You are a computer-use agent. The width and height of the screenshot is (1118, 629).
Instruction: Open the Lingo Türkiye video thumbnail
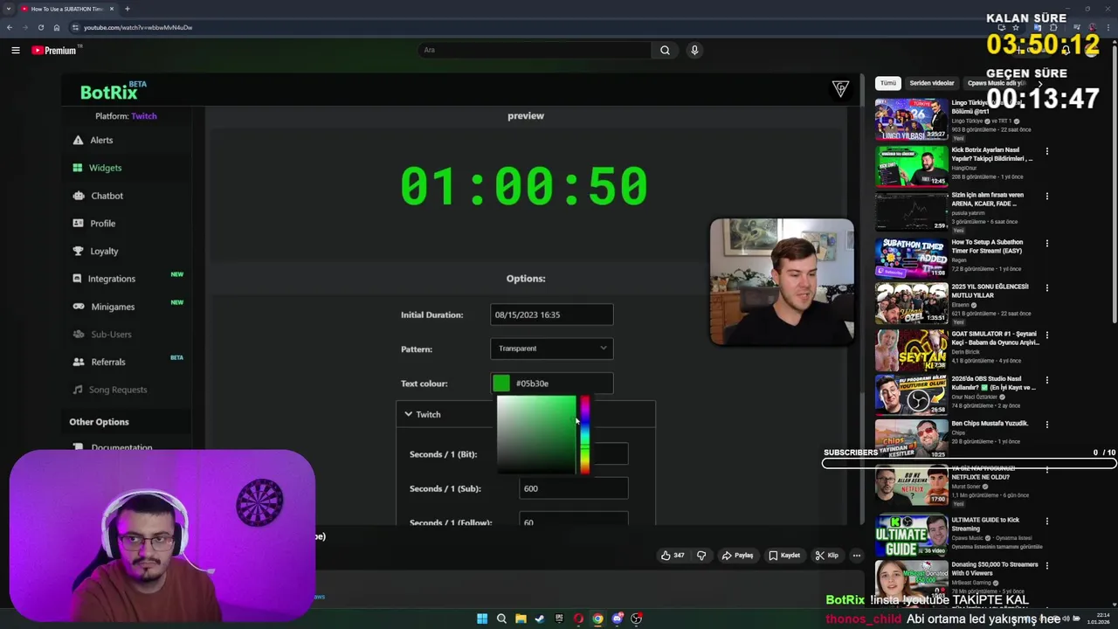pos(911,120)
